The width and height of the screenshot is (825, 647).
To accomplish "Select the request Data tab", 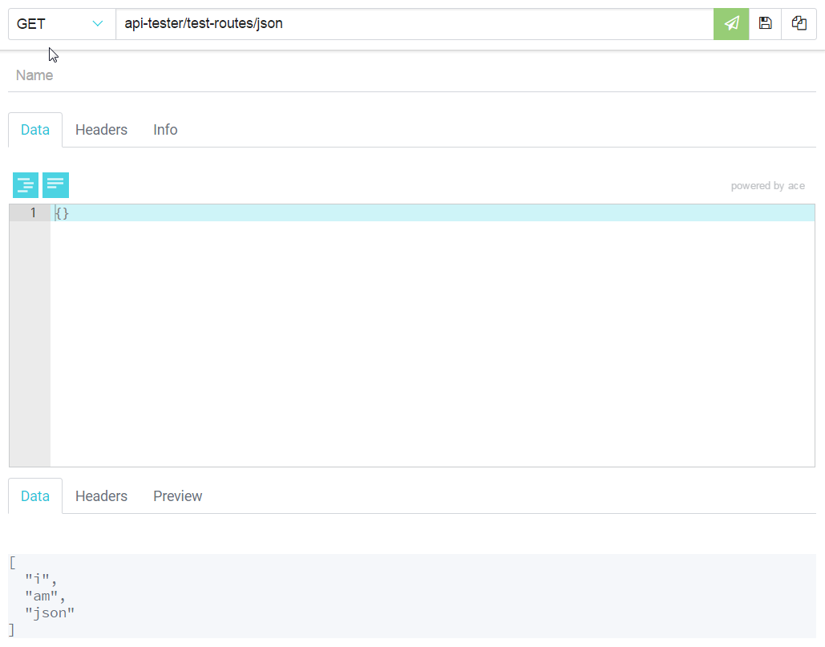I will [x=35, y=130].
